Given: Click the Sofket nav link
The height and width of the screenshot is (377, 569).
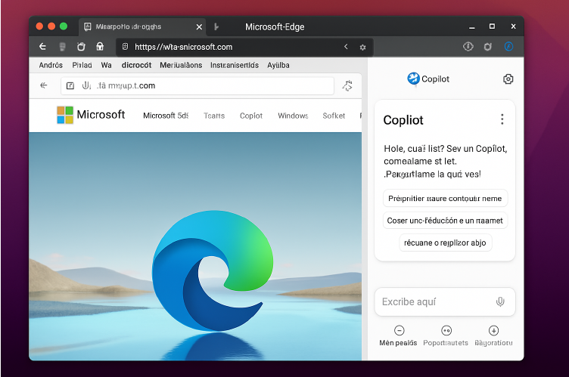Looking at the screenshot, I should [334, 116].
